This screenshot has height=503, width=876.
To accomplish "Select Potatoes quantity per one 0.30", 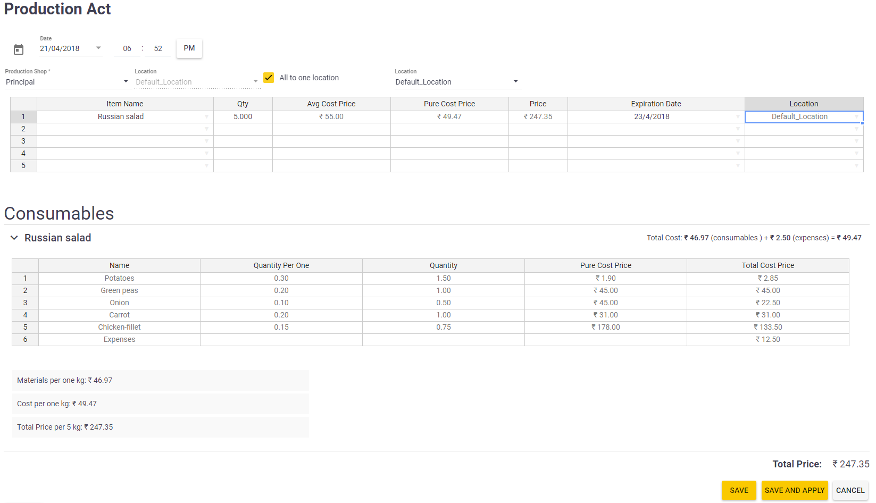I will (281, 278).
